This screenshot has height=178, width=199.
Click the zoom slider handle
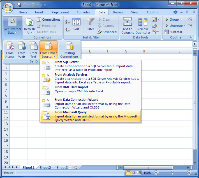click(x=172, y=173)
